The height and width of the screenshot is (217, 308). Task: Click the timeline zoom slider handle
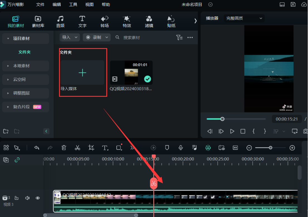coord(270,148)
